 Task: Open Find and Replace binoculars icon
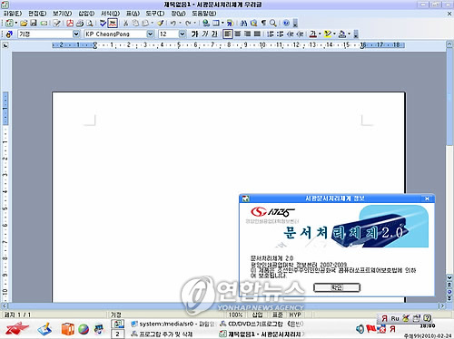coord(243,24)
